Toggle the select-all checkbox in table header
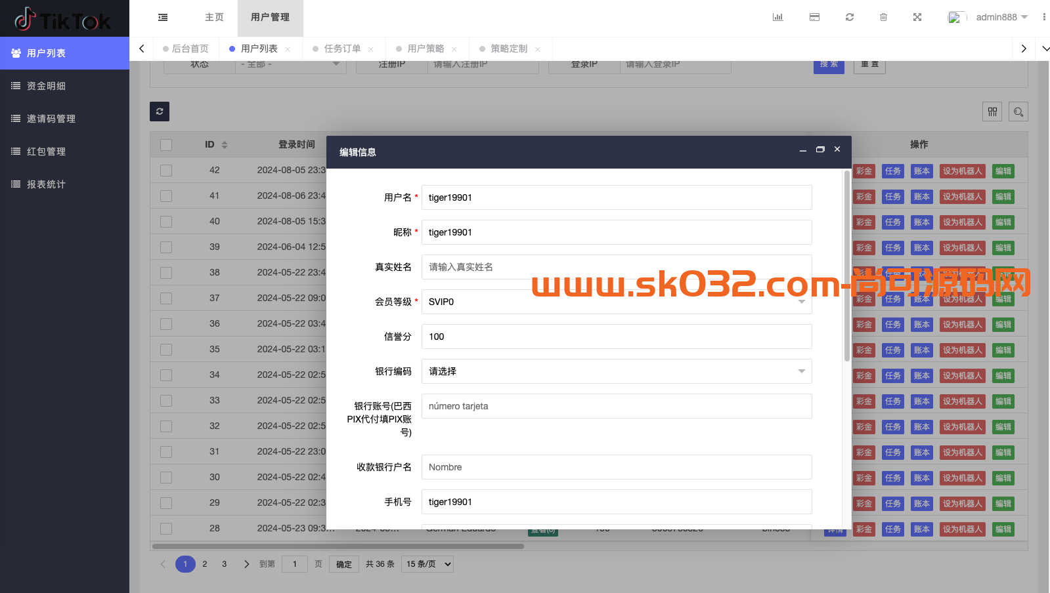Screen dimensions: 1050x593 point(166,145)
